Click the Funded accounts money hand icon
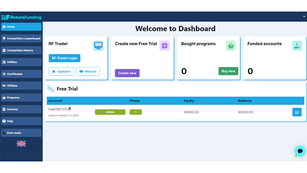The width and height of the screenshot is (307, 173). [x=297, y=46]
